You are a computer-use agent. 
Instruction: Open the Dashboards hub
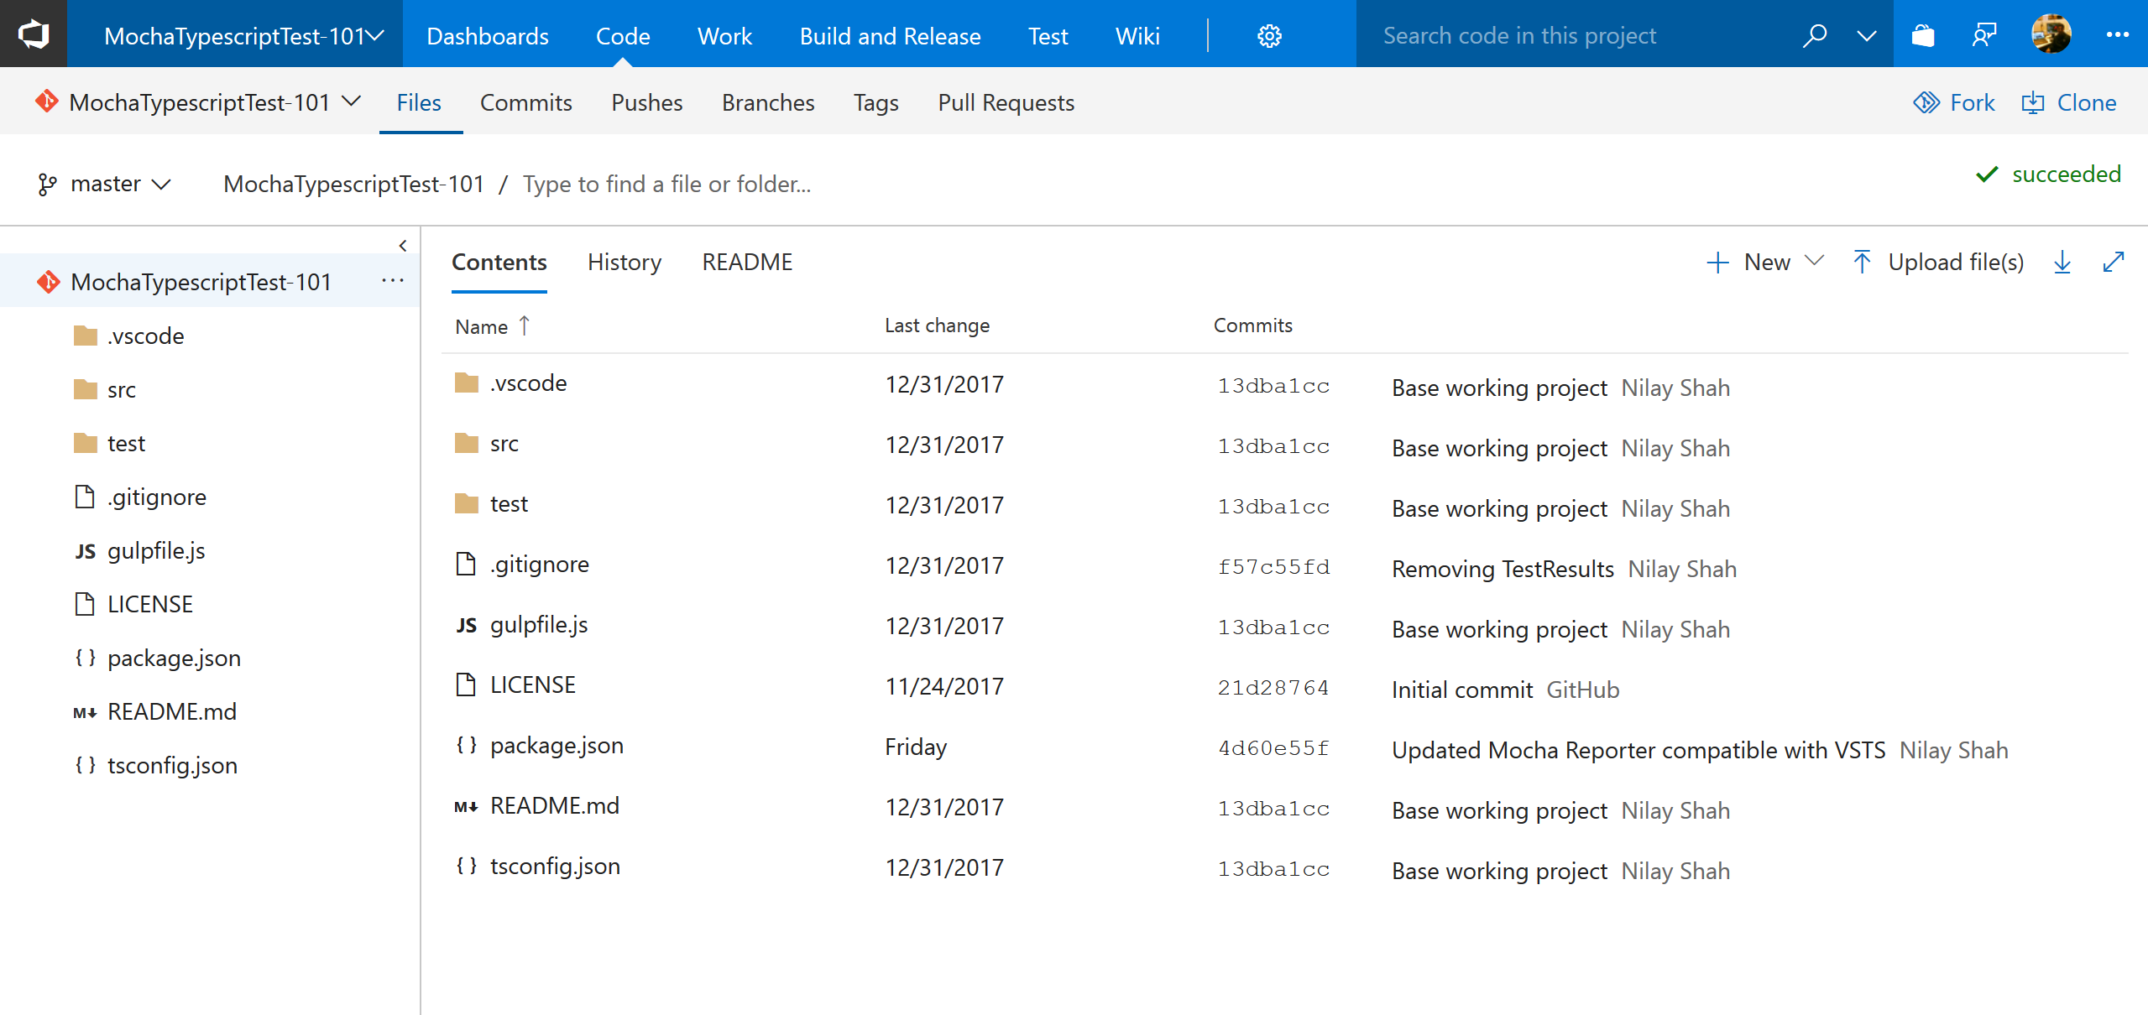[x=488, y=36]
